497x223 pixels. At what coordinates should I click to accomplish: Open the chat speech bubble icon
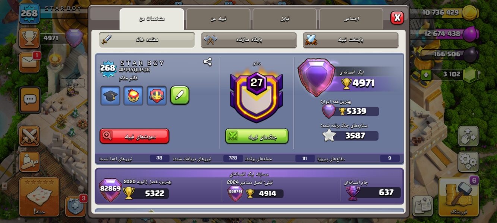[30, 100]
